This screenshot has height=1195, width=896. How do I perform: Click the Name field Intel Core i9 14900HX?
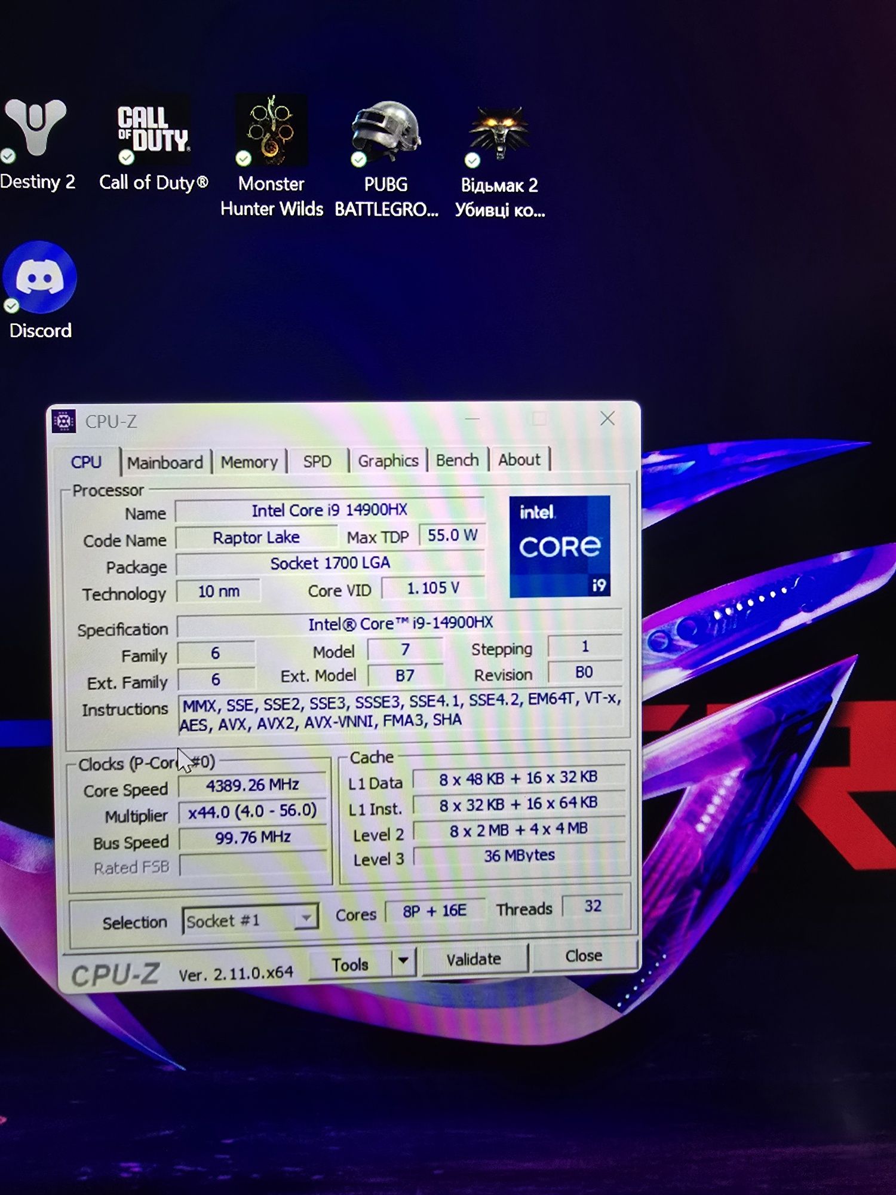[329, 510]
